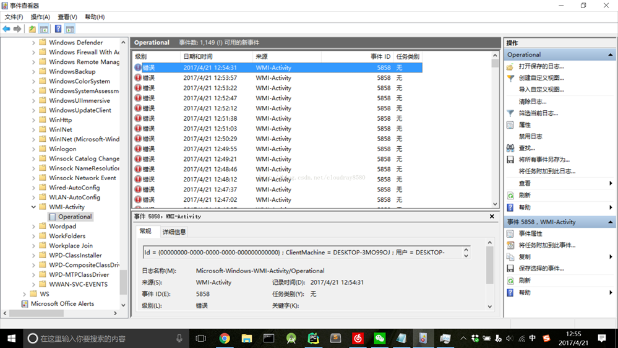Click 查找 binoculars find action

526,148
